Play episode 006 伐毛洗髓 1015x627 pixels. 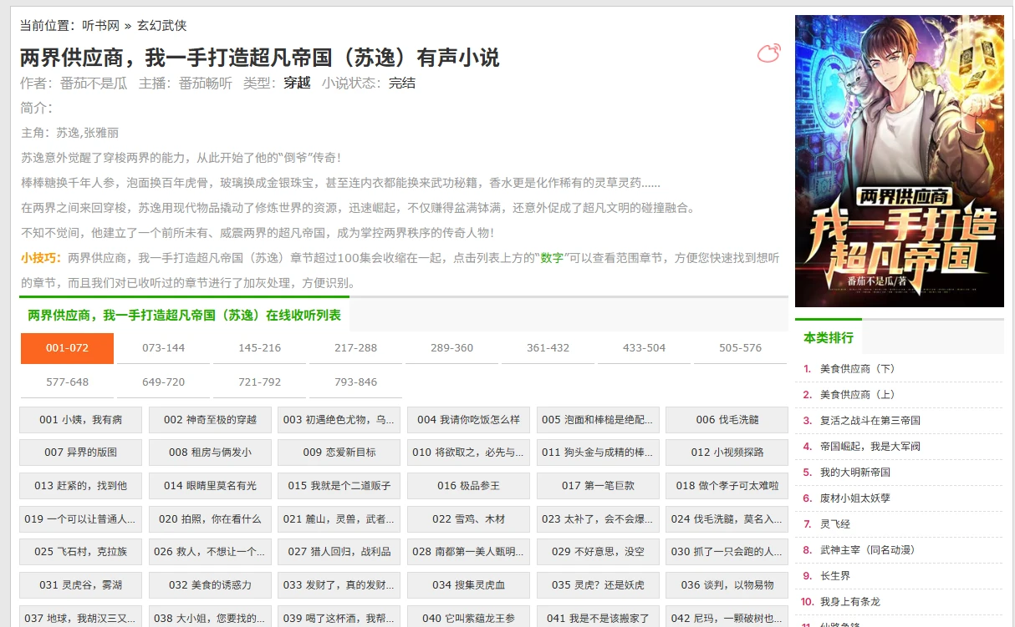pyautogui.click(x=727, y=420)
